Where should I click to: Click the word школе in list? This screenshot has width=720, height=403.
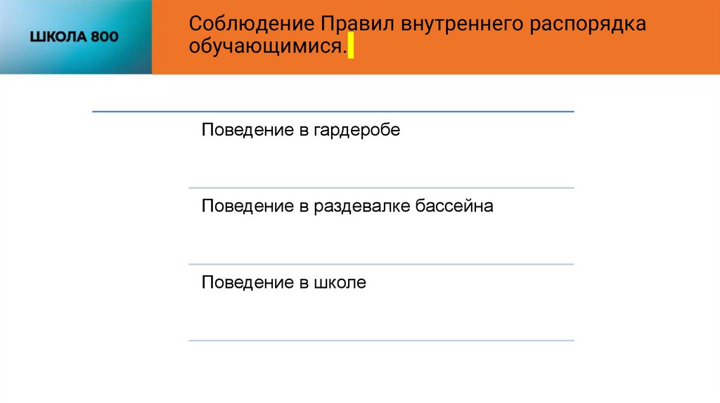coord(340,283)
